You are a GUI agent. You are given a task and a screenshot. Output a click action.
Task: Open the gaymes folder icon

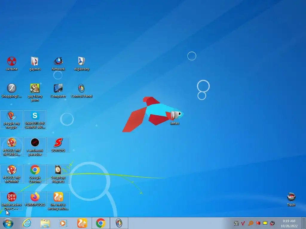point(35,64)
